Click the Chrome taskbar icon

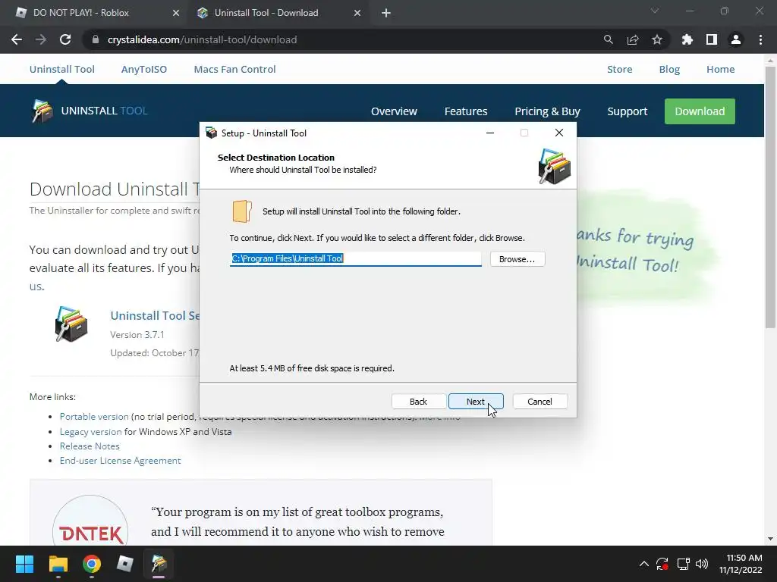click(92, 564)
